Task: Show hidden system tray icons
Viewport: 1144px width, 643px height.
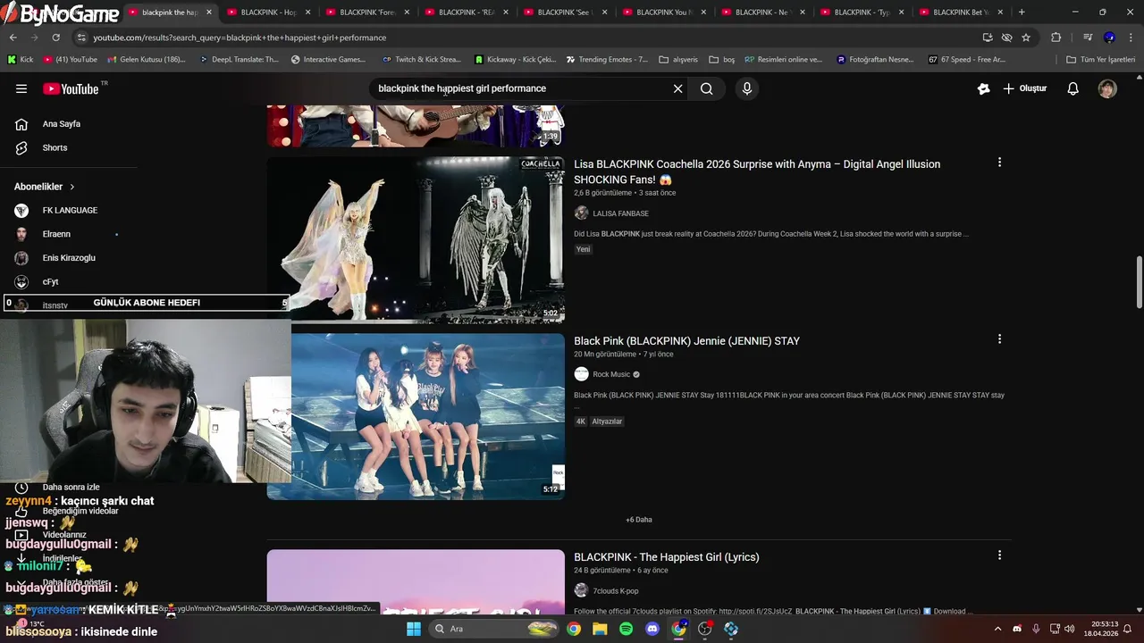Action: [x=997, y=629]
